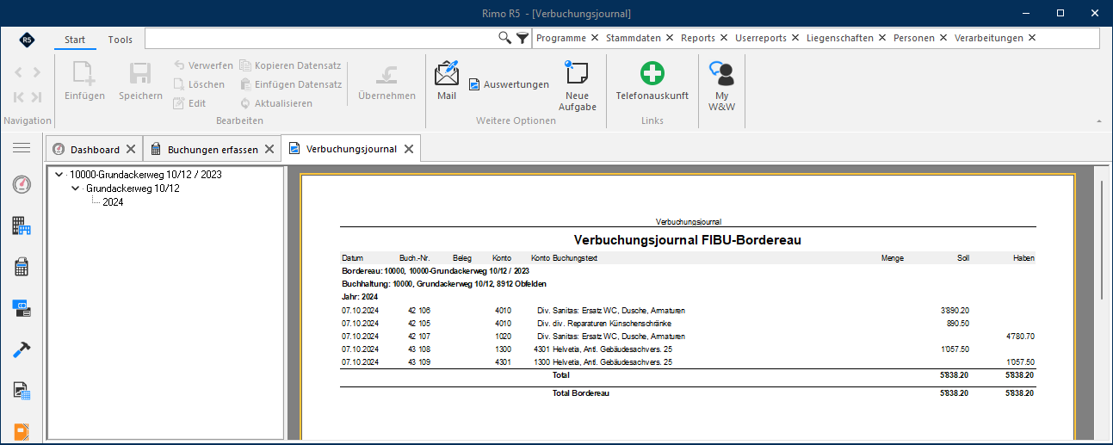Jump to first record arrow
The height and width of the screenshot is (445, 1113).
(19, 97)
